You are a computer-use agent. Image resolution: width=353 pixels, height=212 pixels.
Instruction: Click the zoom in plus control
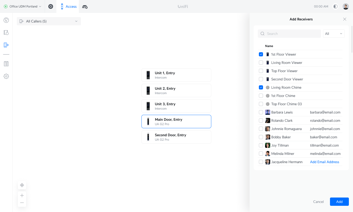coord(22,195)
